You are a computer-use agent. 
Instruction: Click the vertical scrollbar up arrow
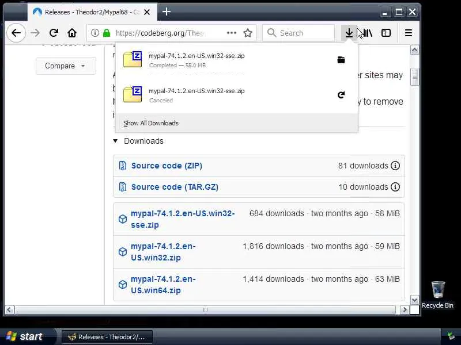(x=414, y=50)
